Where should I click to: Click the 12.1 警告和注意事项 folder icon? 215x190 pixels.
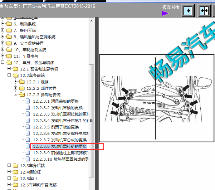15,69
